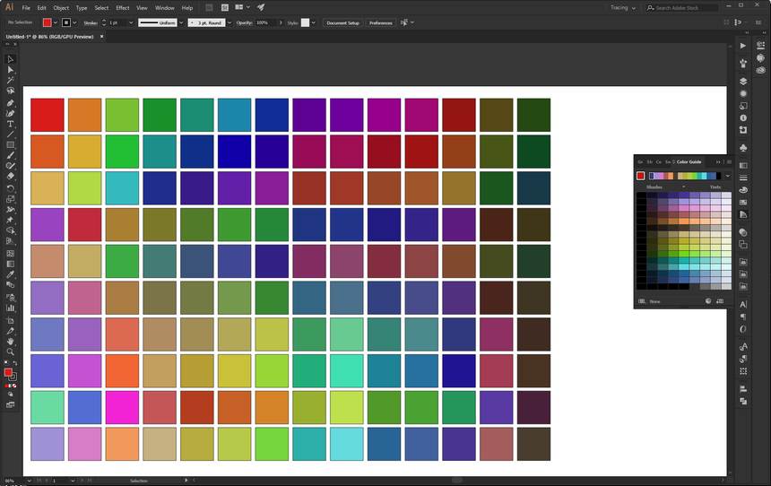This screenshot has width=771, height=486.
Task: Click the Document Setup button
Action: (x=342, y=22)
